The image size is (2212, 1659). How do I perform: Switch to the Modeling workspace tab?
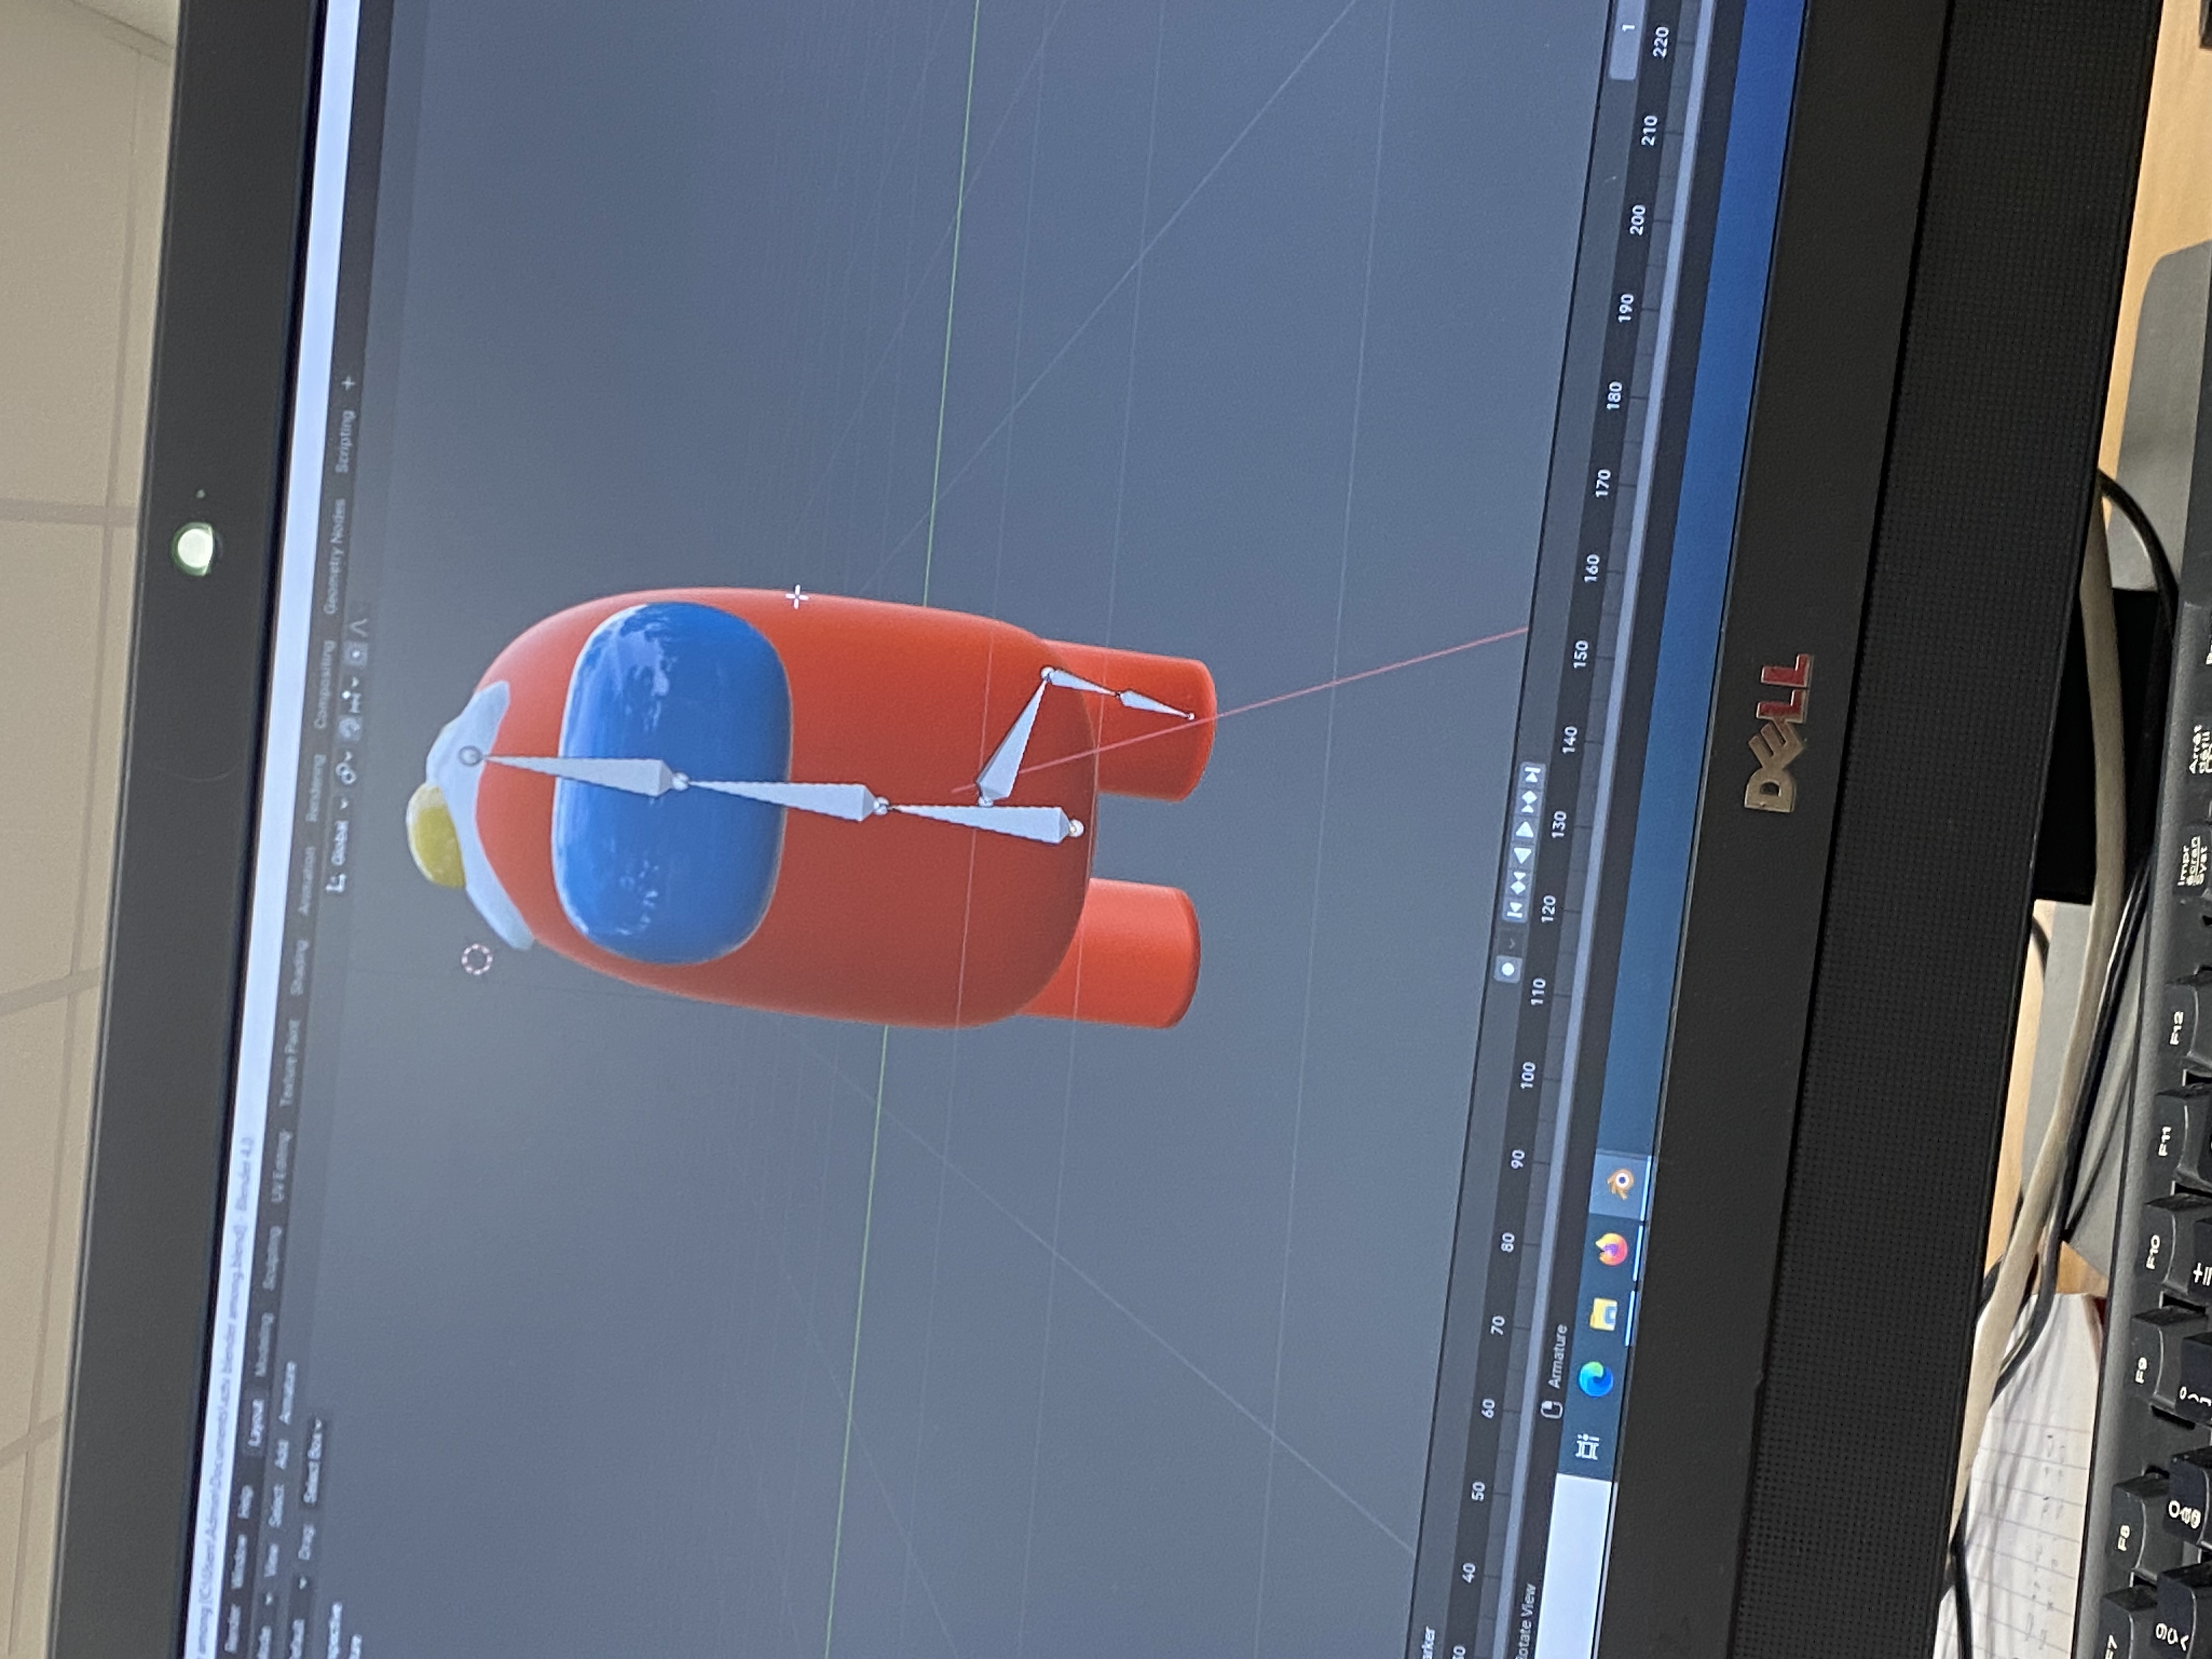[264, 1345]
